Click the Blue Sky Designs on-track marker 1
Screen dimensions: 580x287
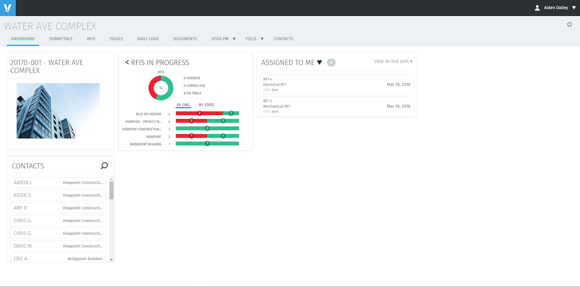tap(231, 113)
